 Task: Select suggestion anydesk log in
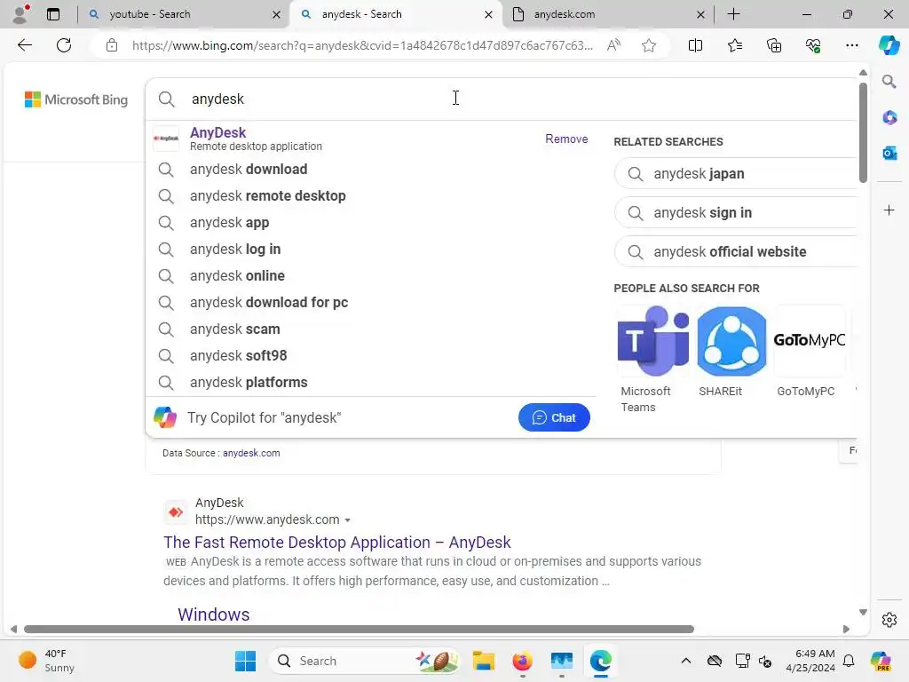click(371, 250)
